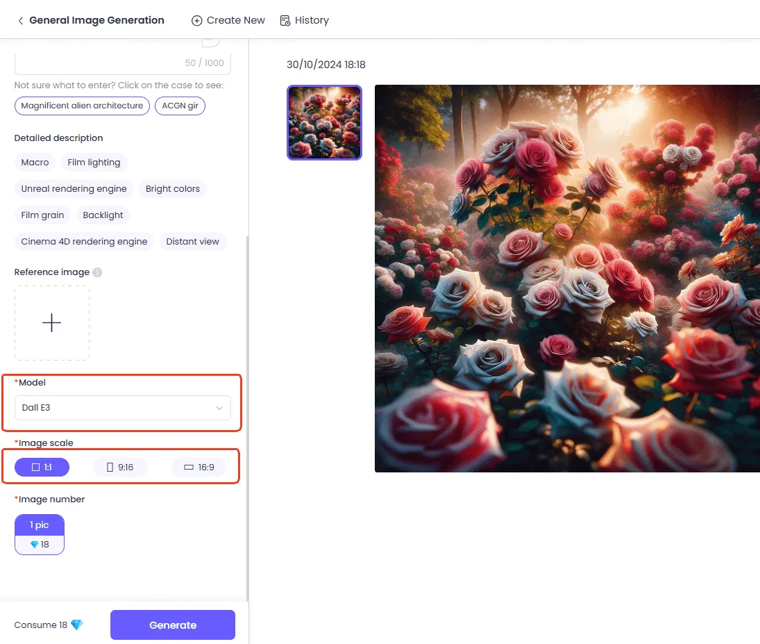
Task: Open the large generated roses image
Action: [x=567, y=279]
